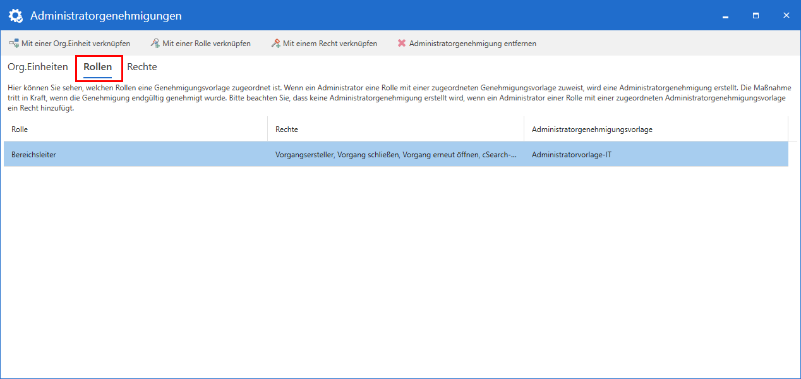The height and width of the screenshot is (379, 801).
Task: Click the gear icon in the title bar
Action: pyautogui.click(x=15, y=15)
